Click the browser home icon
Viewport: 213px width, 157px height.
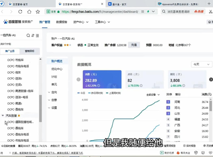tap(29, 12)
